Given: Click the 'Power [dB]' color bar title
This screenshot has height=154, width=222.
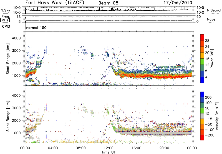Looking at the screenshot, I should [x=212, y=59].
